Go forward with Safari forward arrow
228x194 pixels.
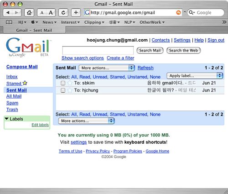16,13
